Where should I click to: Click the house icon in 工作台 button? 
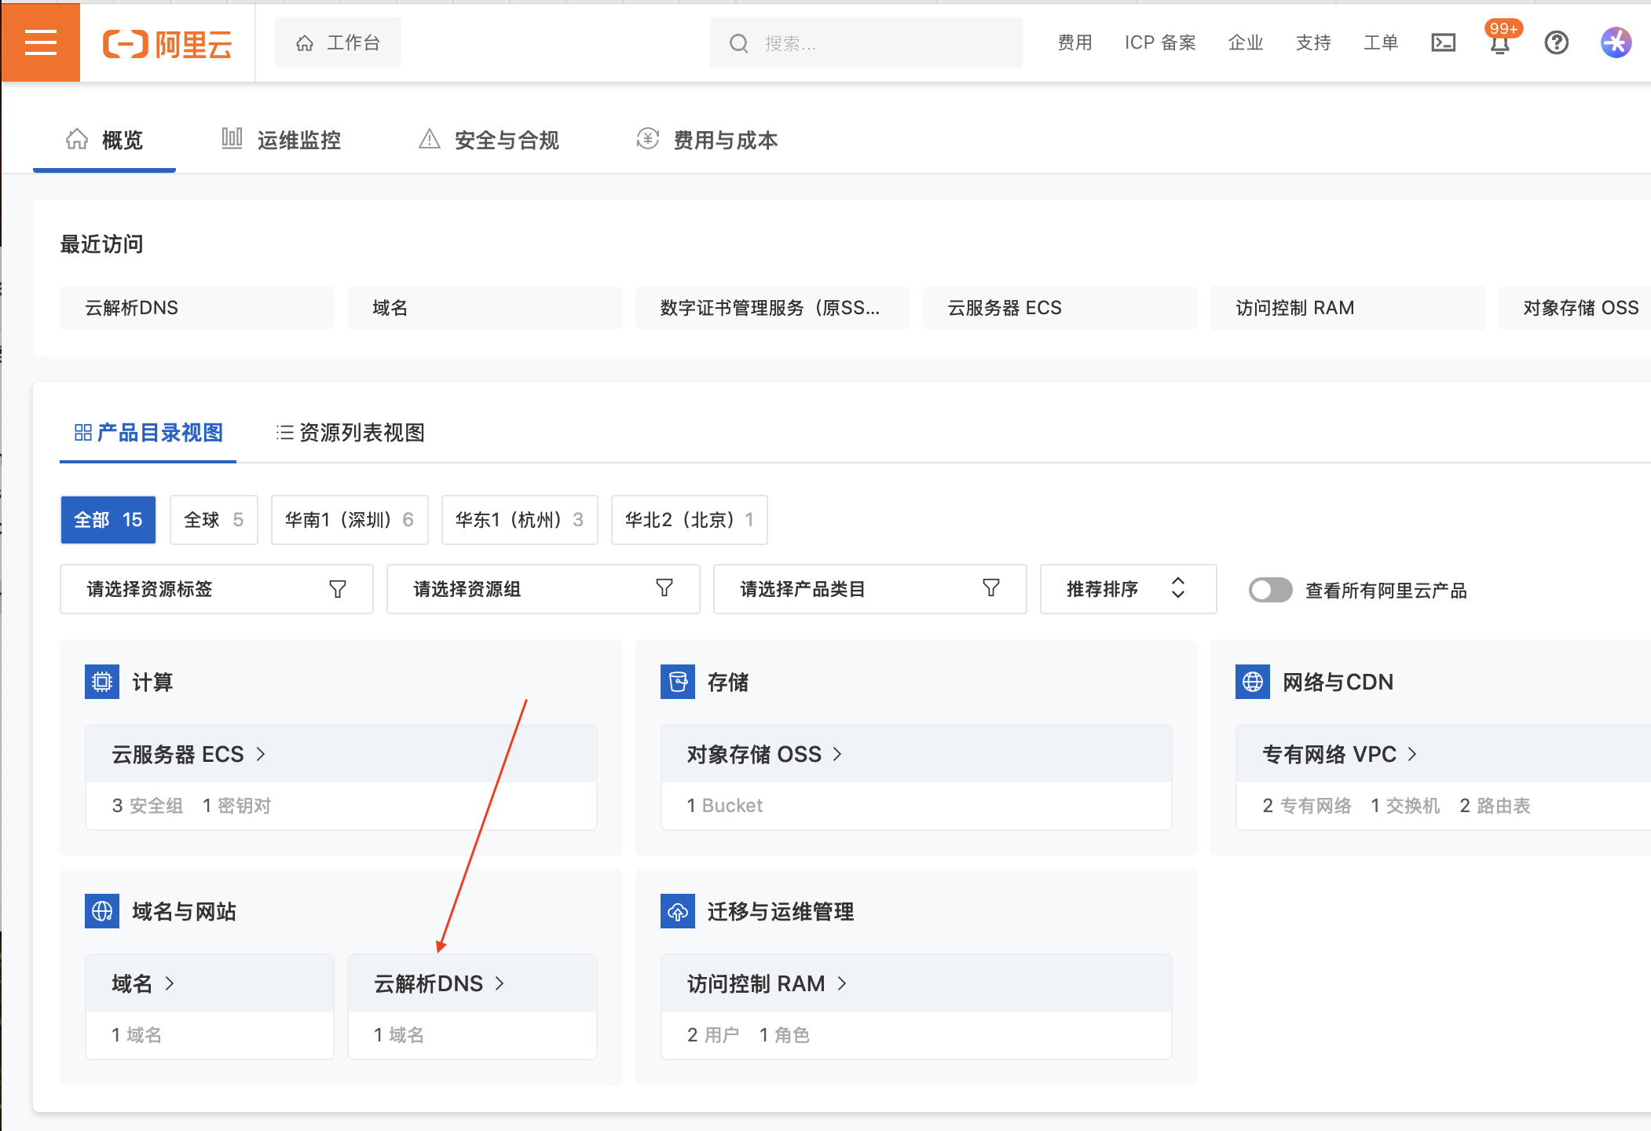(305, 43)
